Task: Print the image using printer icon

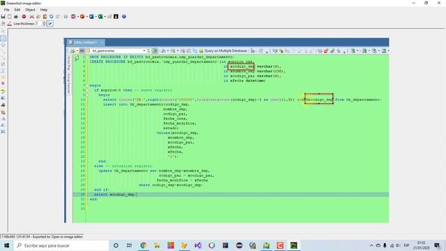Action: (16, 17)
